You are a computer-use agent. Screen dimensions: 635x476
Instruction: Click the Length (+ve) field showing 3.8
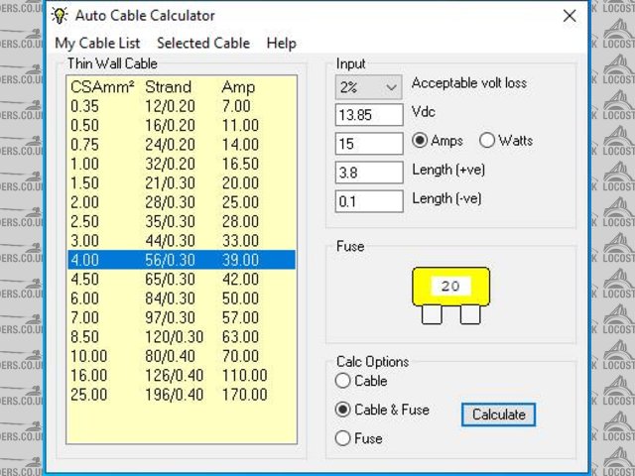(x=369, y=173)
